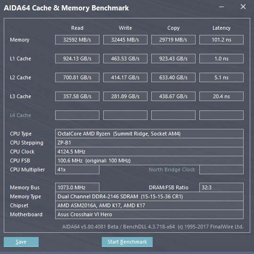
Task: Click L3 Cache Read value 357.58 GB/s
Action: click(77, 96)
